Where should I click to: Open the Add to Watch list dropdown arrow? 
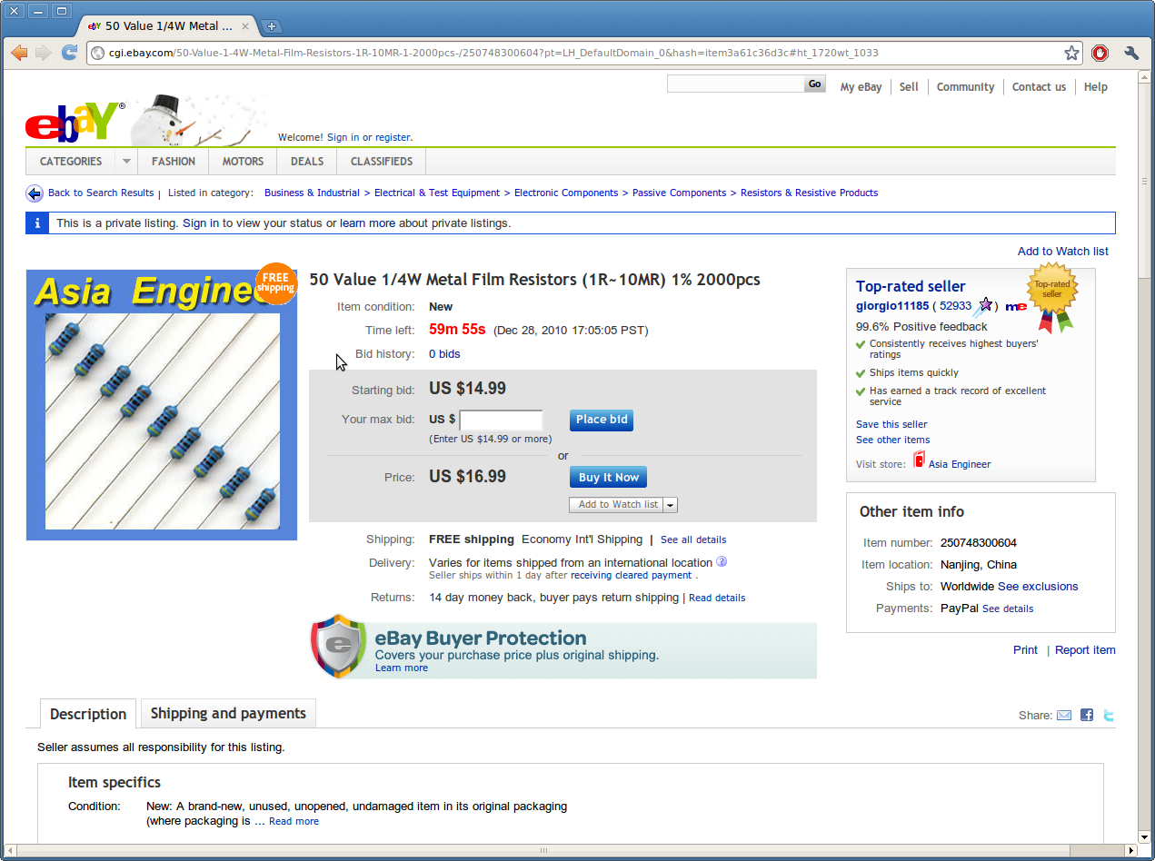(670, 504)
